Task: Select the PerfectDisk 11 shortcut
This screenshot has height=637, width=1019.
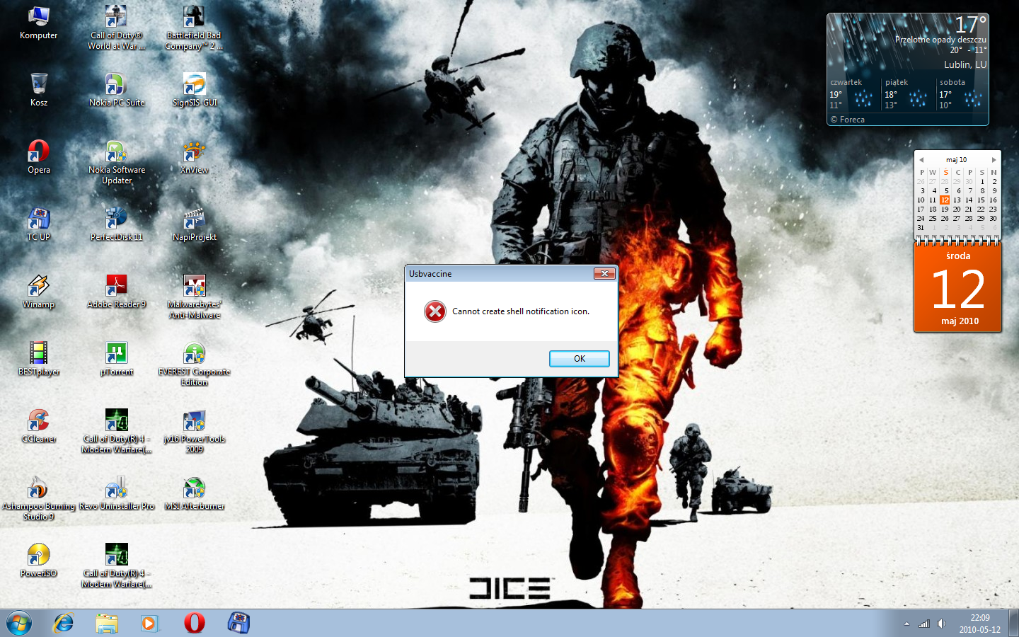Action: tap(117, 224)
